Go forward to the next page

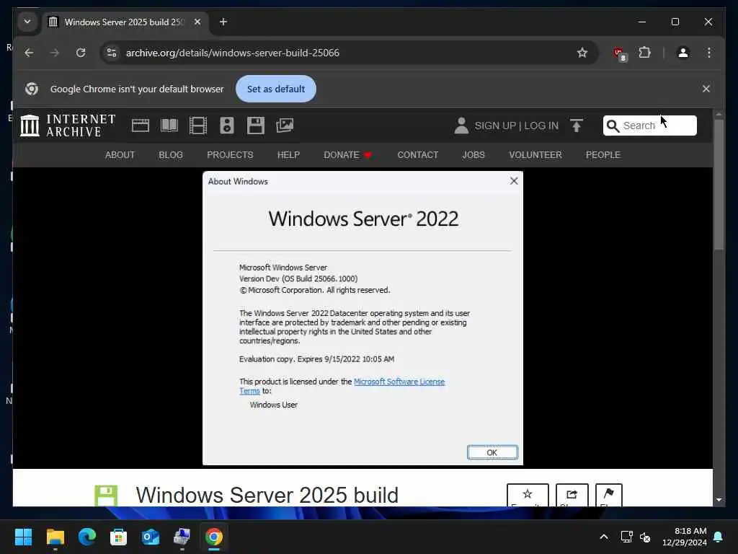55,53
